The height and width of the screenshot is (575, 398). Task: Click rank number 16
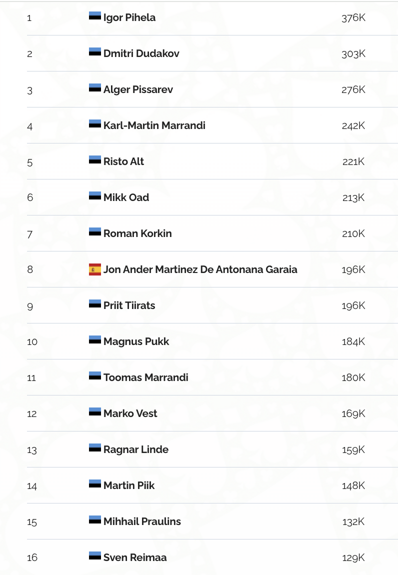click(32, 557)
